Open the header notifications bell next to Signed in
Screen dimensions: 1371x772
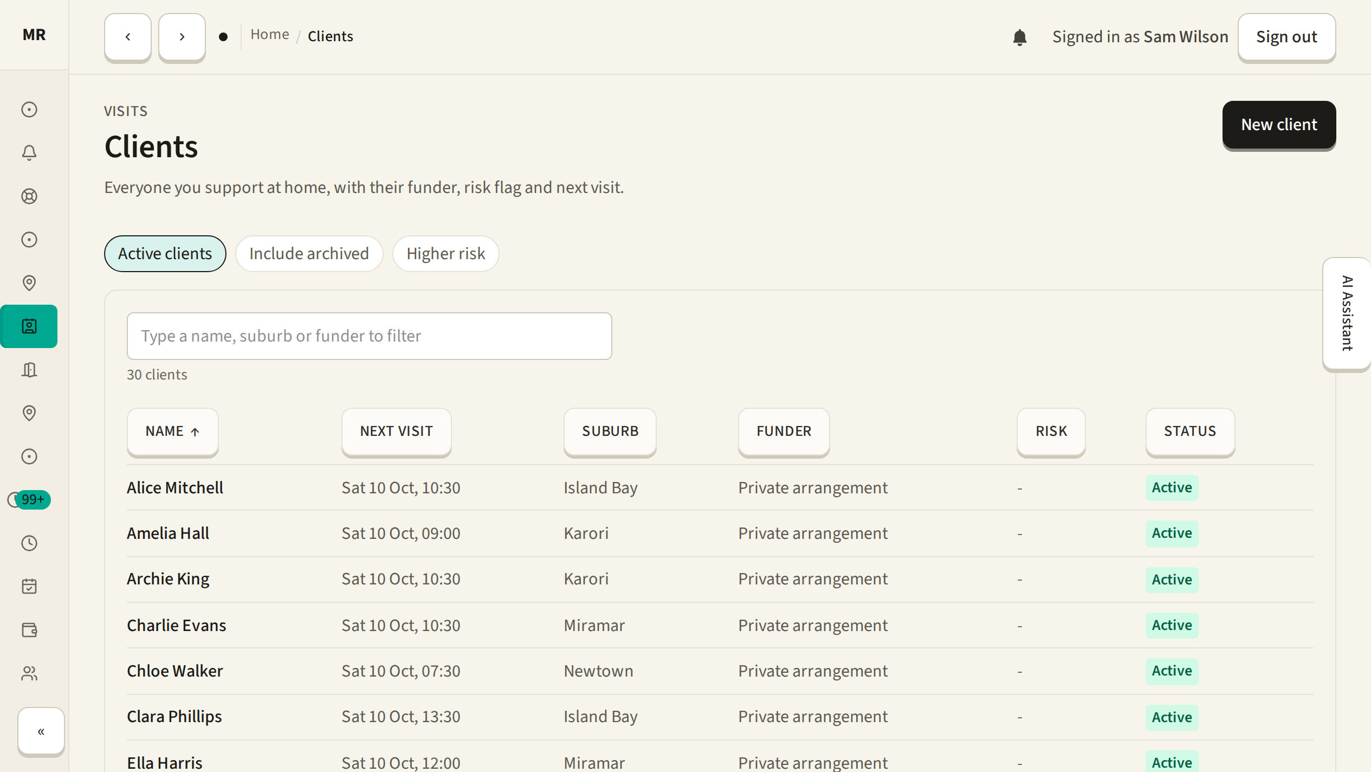(1019, 37)
